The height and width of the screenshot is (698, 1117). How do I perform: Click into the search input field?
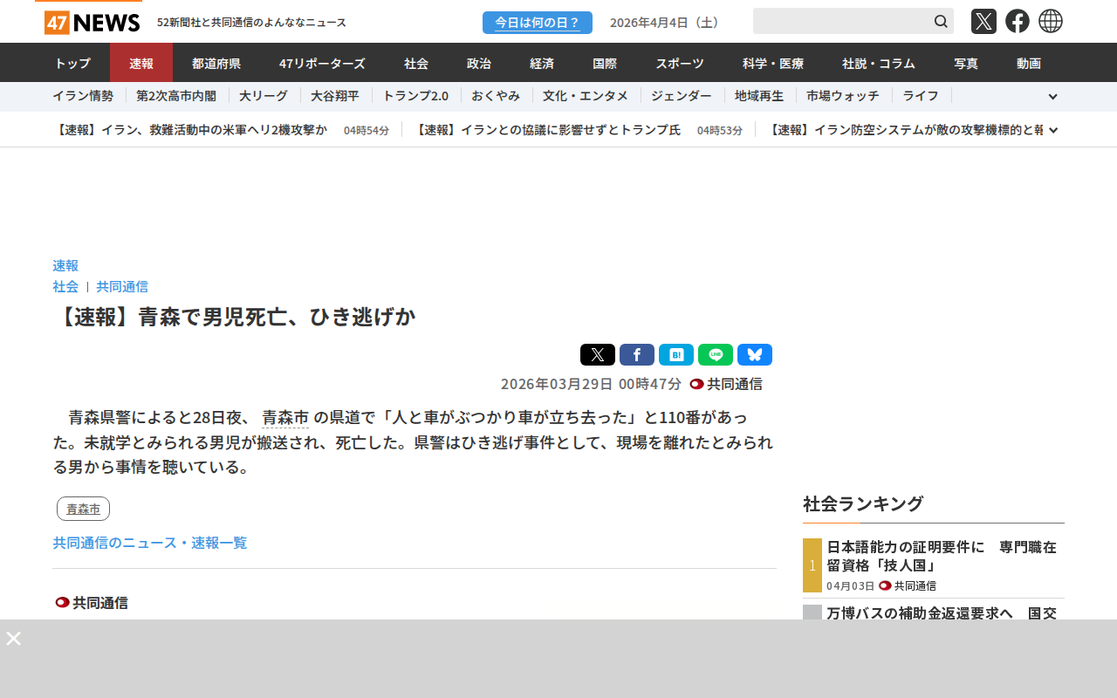tap(842, 21)
